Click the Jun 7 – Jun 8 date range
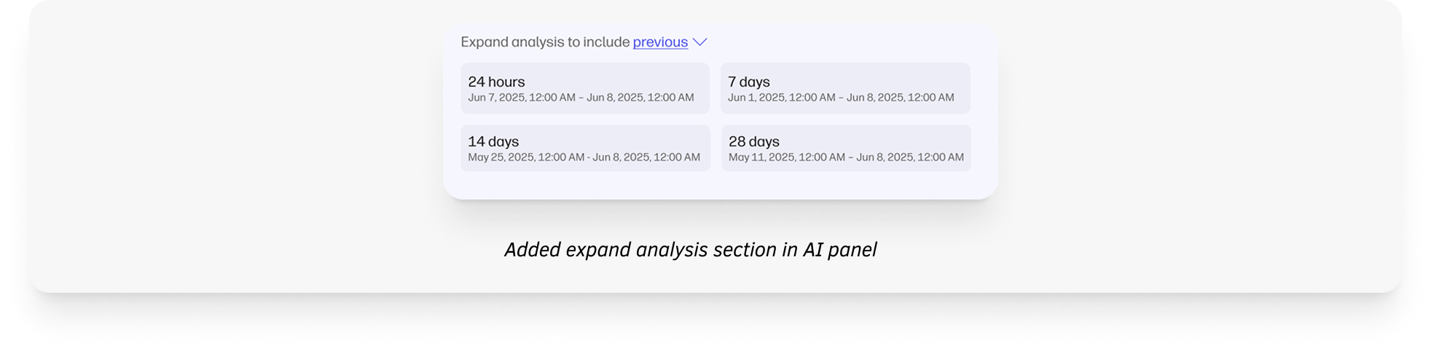 tap(581, 98)
